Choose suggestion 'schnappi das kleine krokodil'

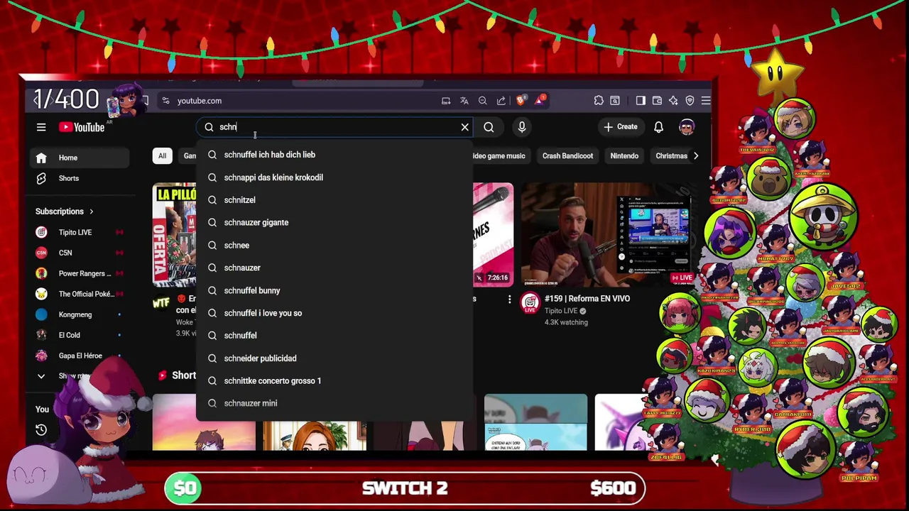click(334, 177)
